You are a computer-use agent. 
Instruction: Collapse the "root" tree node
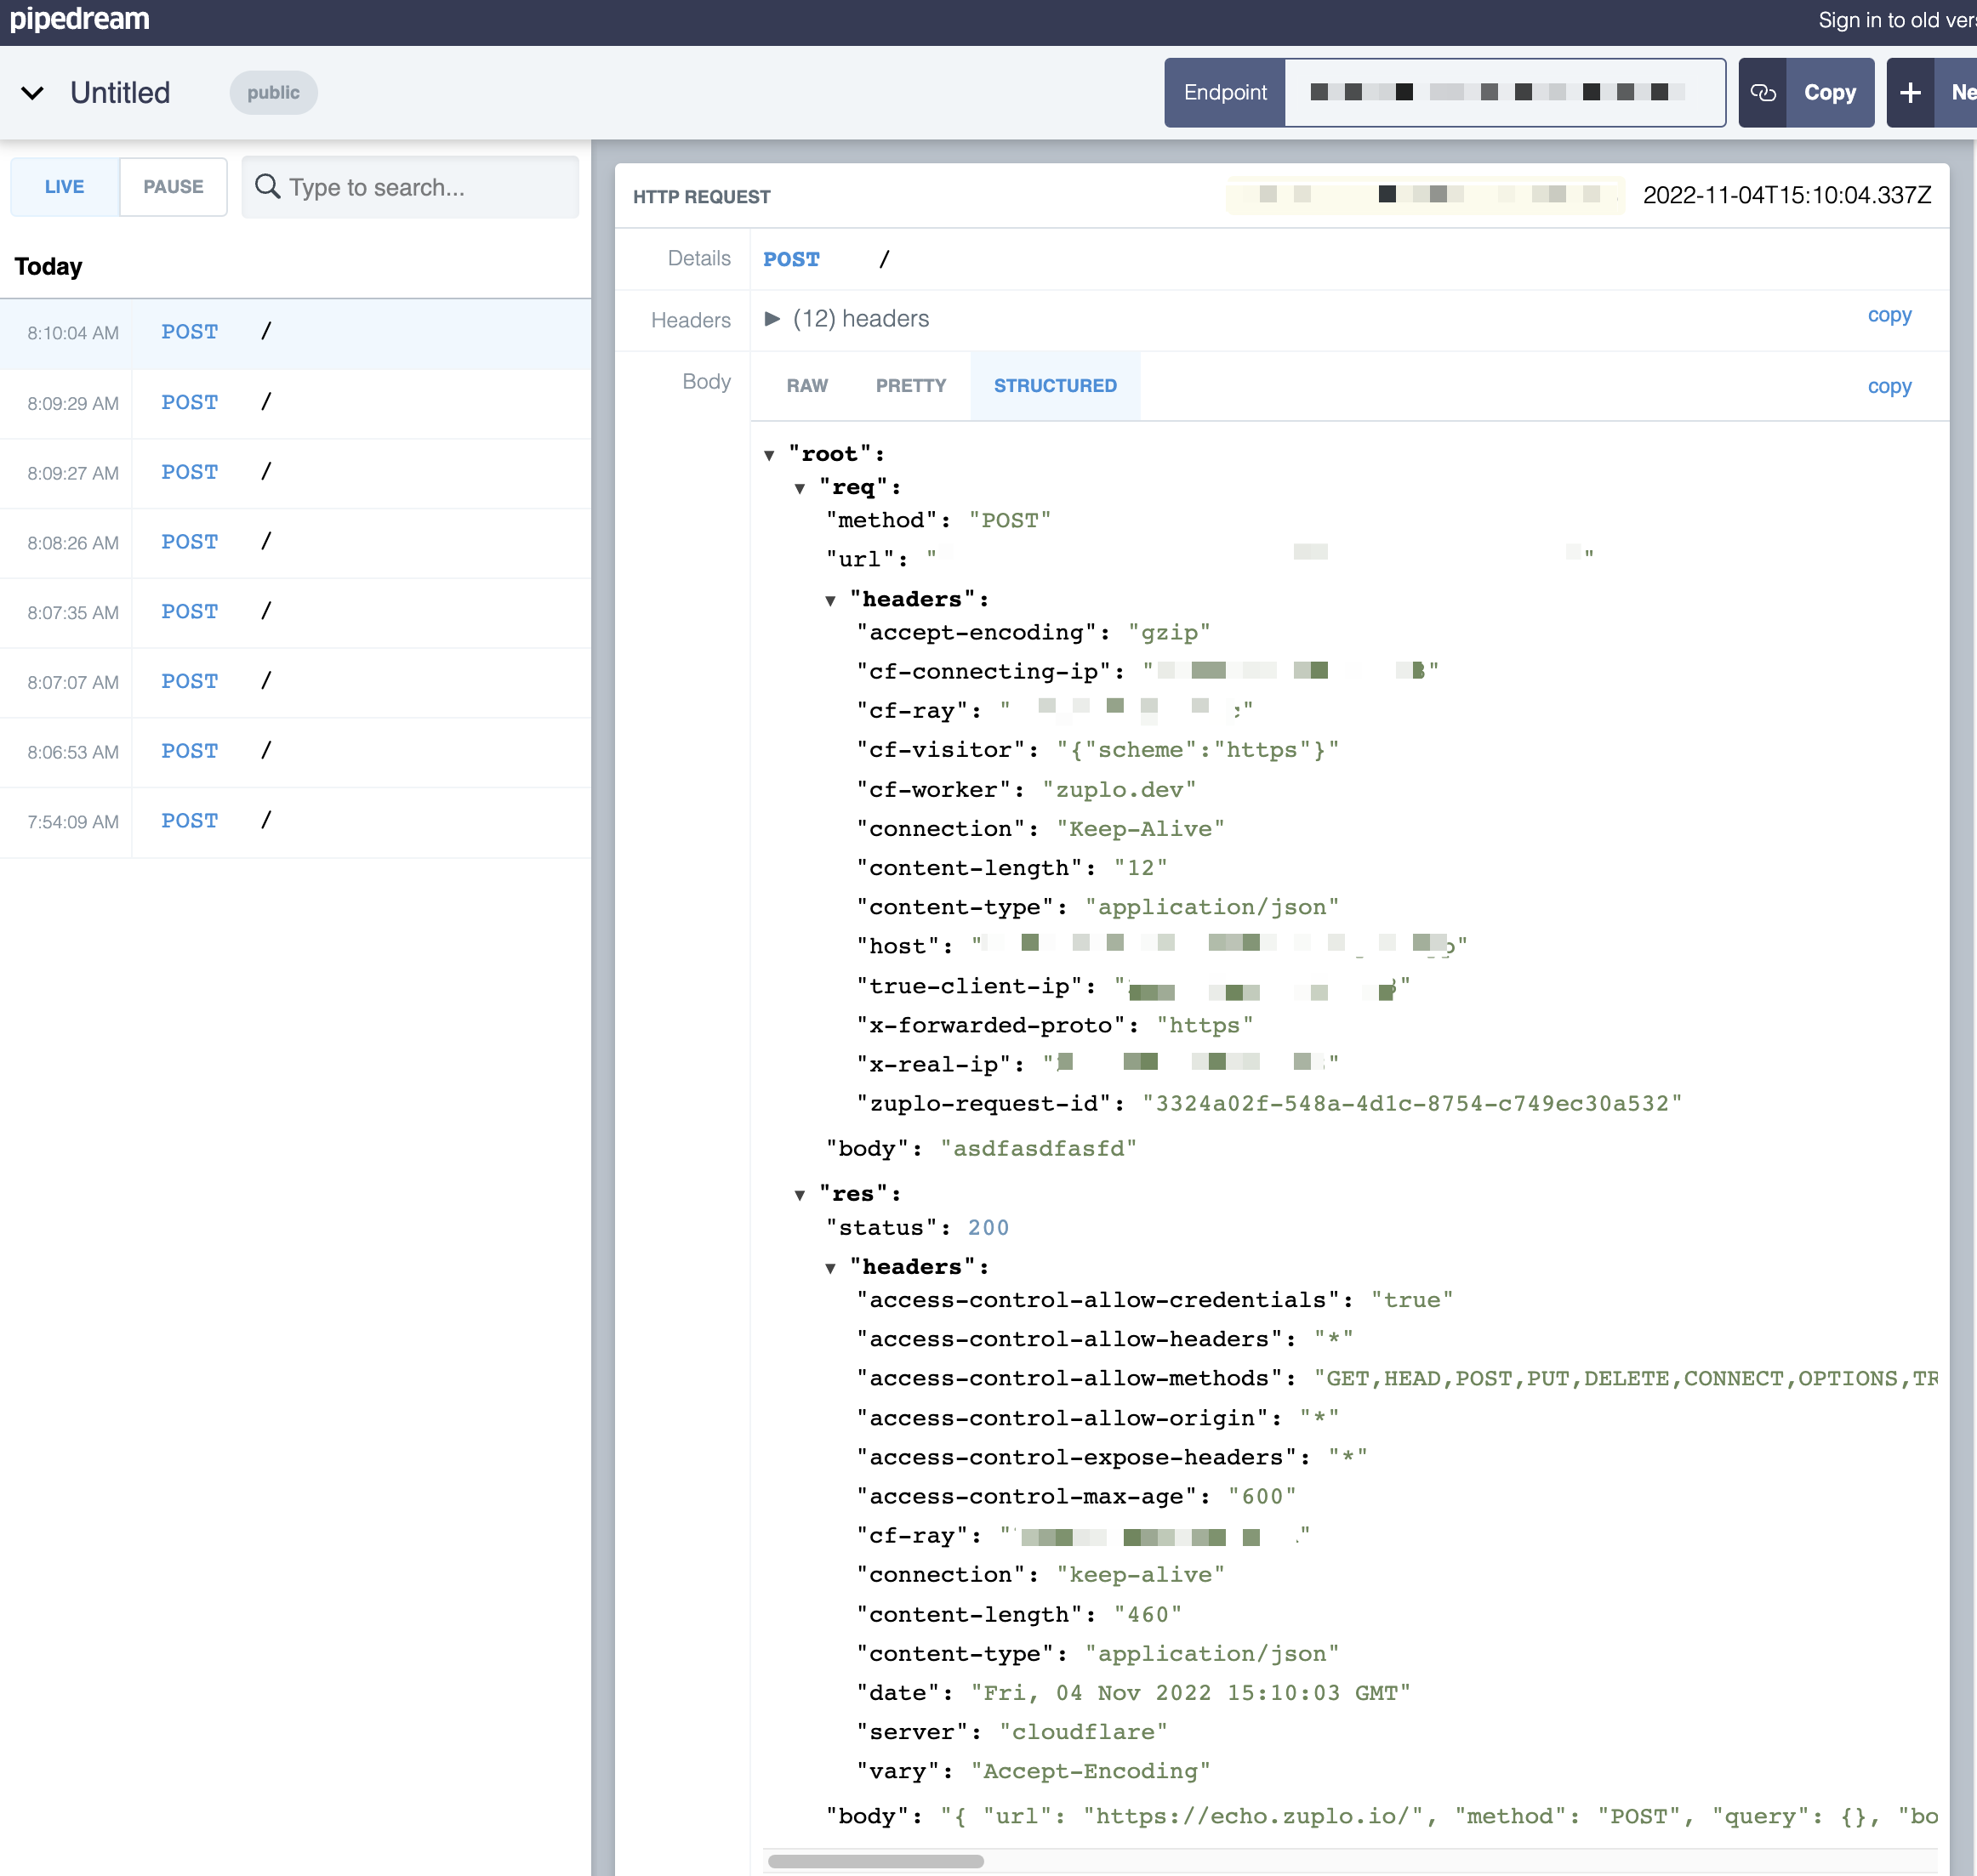click(x=769, y=456)
